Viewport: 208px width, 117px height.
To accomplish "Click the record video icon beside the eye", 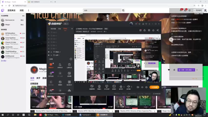I will click(138, 87).
